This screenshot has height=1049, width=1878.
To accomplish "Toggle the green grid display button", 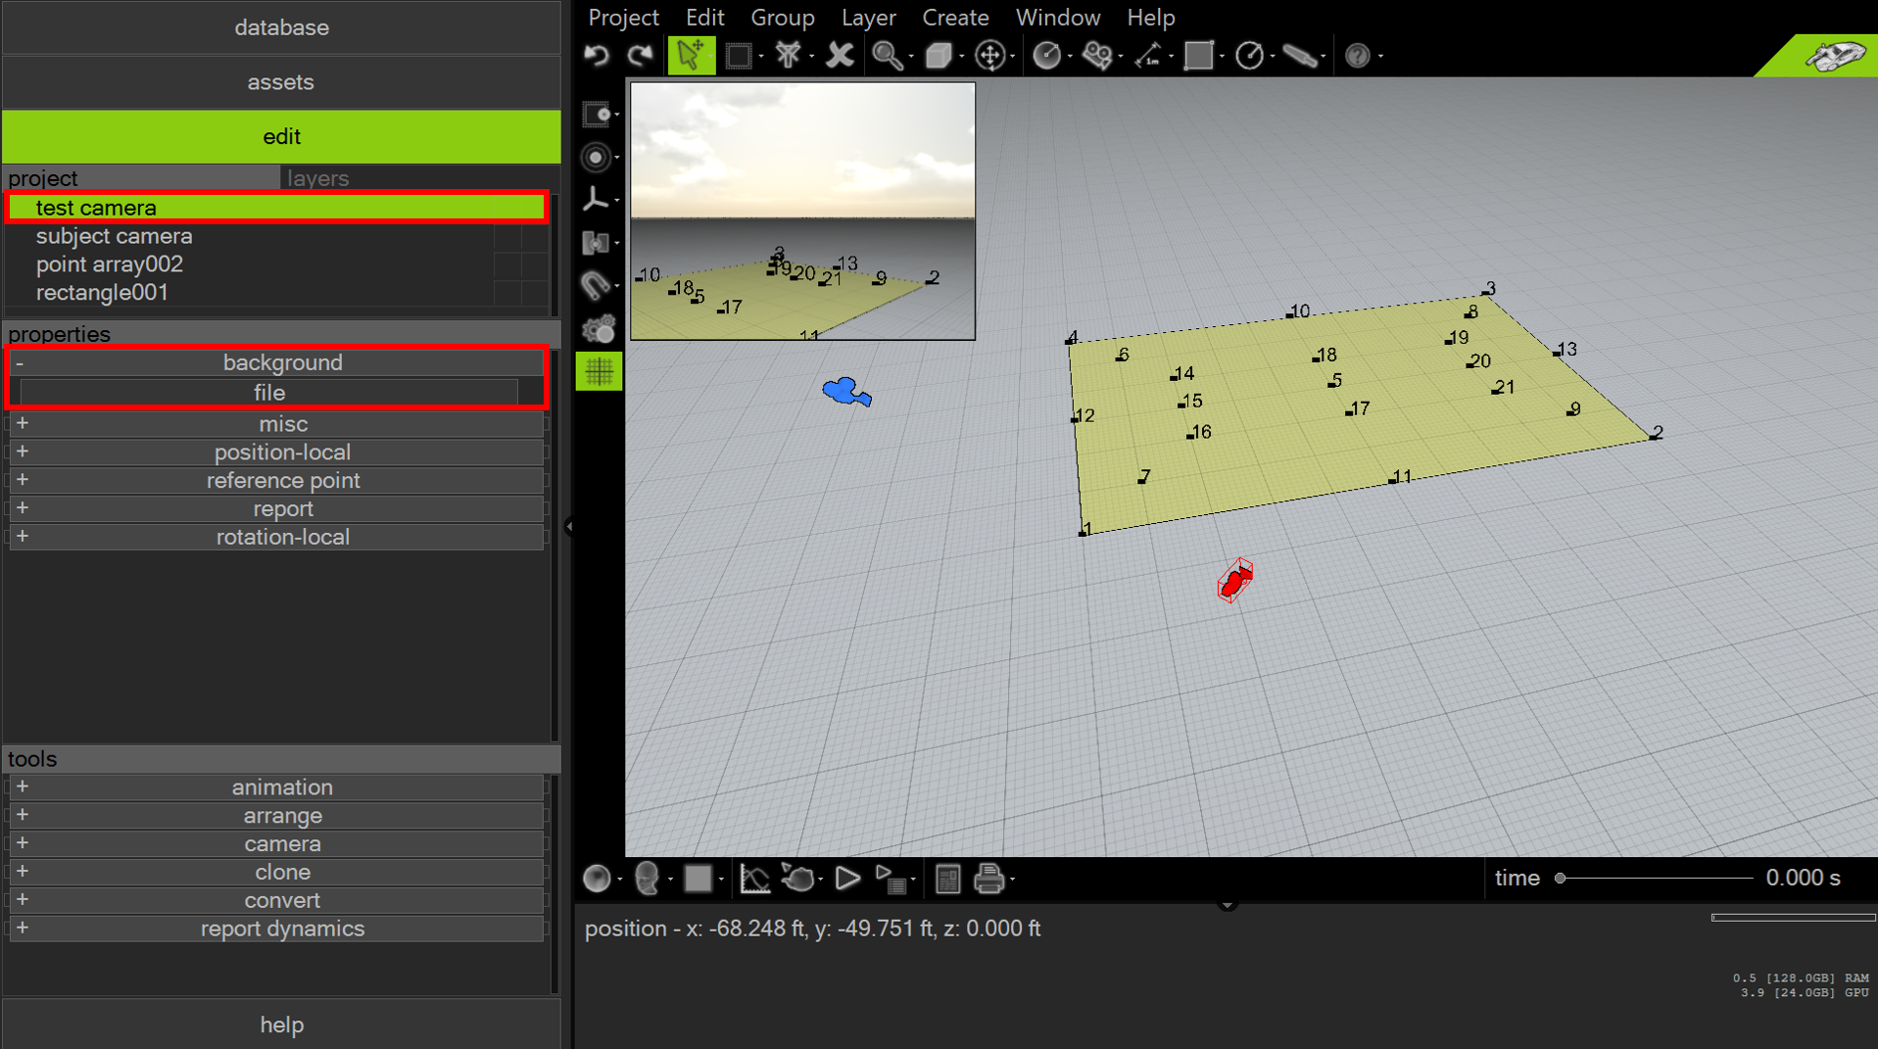I will pos(599,371).
